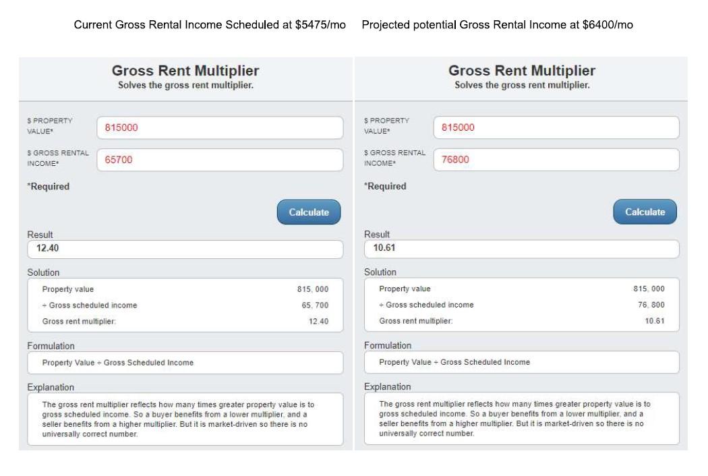Click the right panel Calculate button
Image resolution: width=708 pixels, height=476 pixels.
[645, 212]
